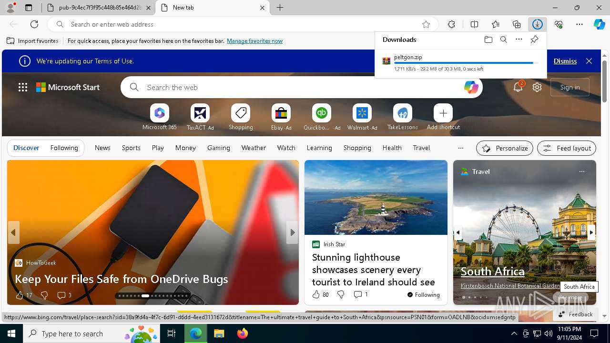Dislike the lighthouse article
Screen dimensions: 610x343
click(x=341, y=295)
